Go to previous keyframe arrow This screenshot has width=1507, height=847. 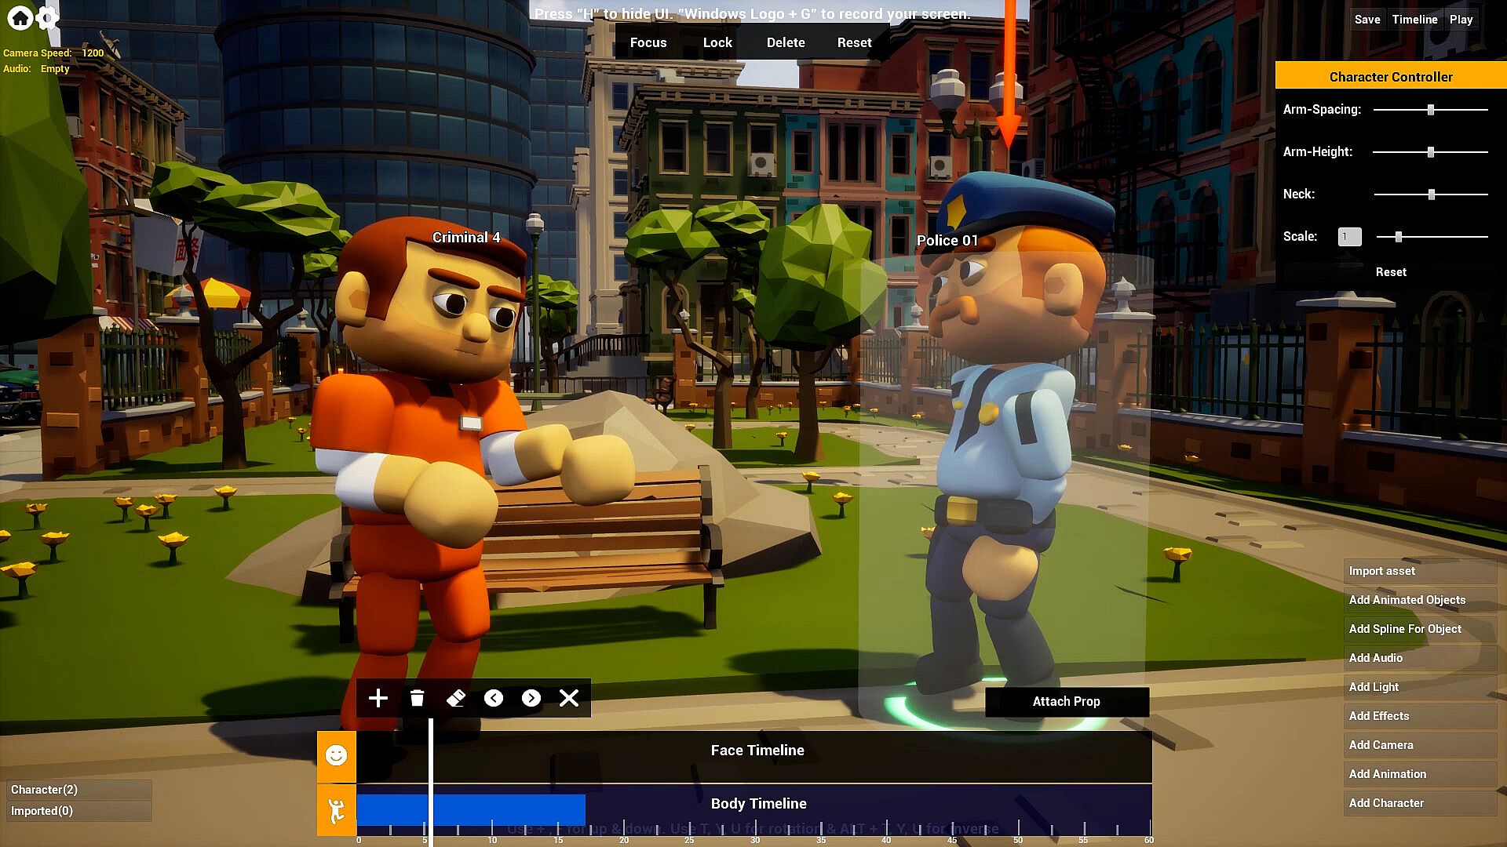[493, 698]
